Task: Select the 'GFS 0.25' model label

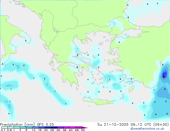Action: point(45,125)
